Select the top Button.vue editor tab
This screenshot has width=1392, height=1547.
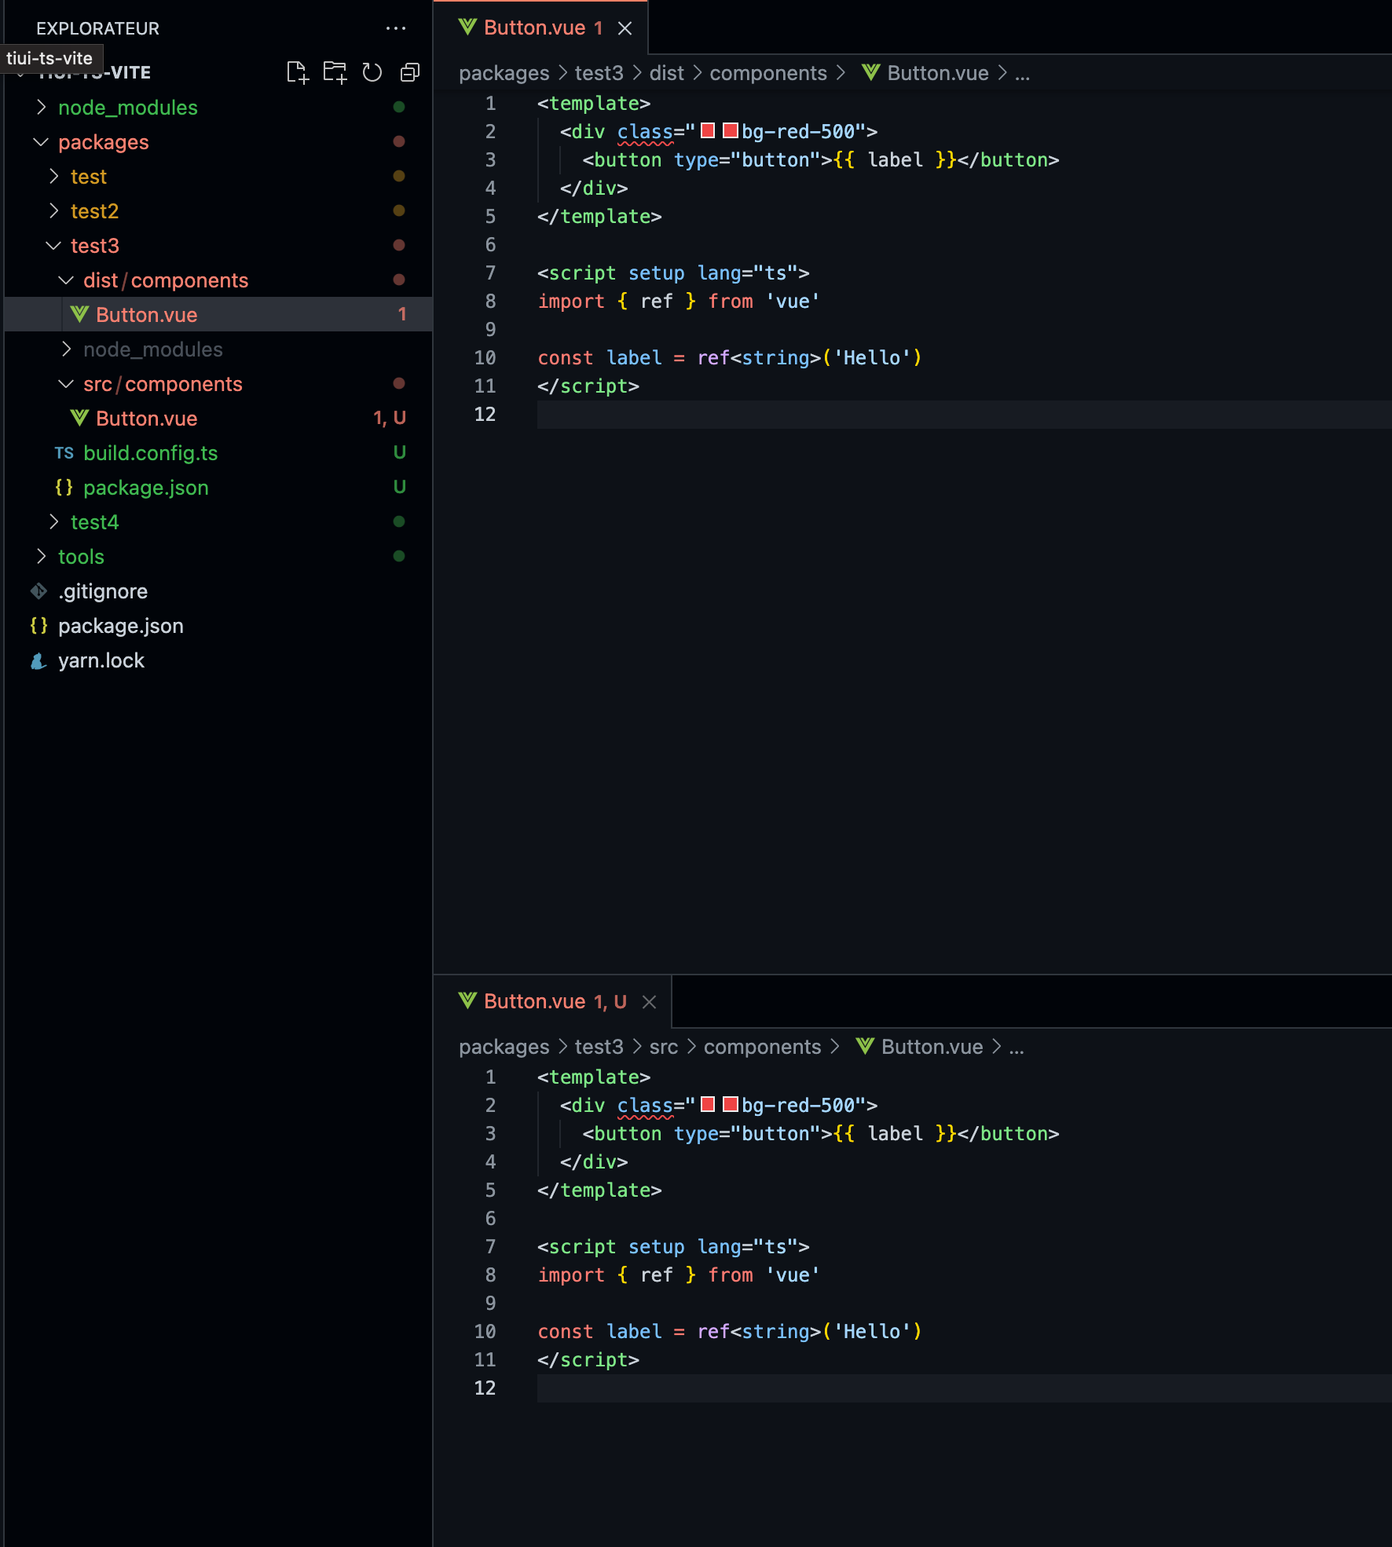(542, 28)
